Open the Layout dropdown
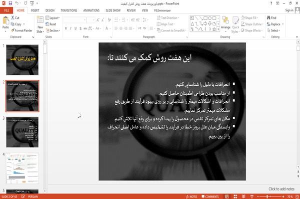300x199 pixels. [x=52, y=18]
